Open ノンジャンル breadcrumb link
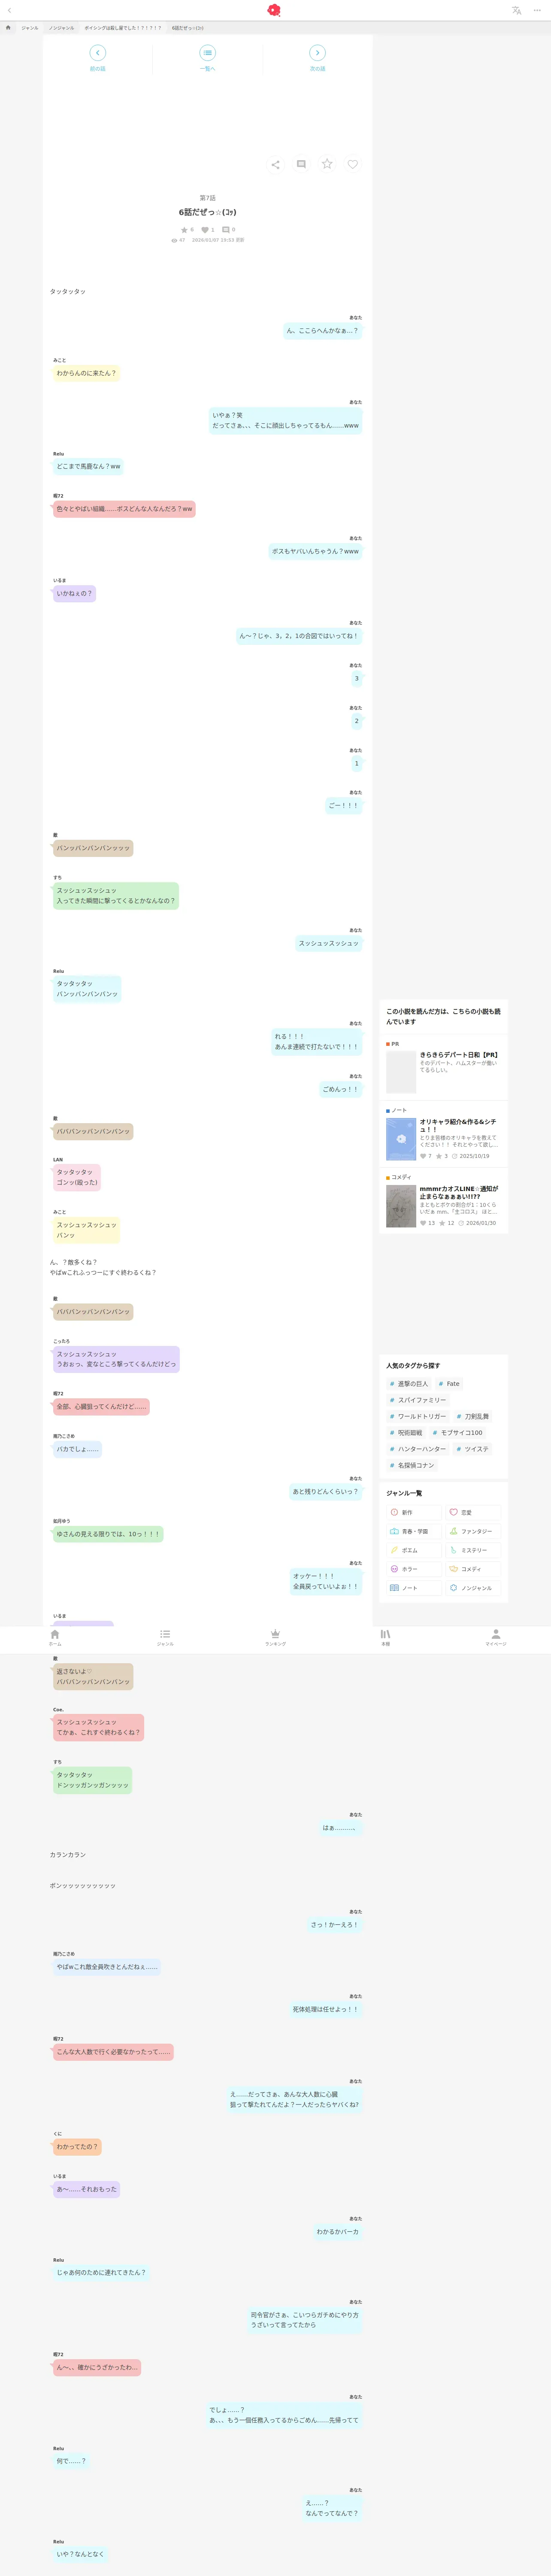Viewport: 551px width, 2576px height. coord(61,28)
